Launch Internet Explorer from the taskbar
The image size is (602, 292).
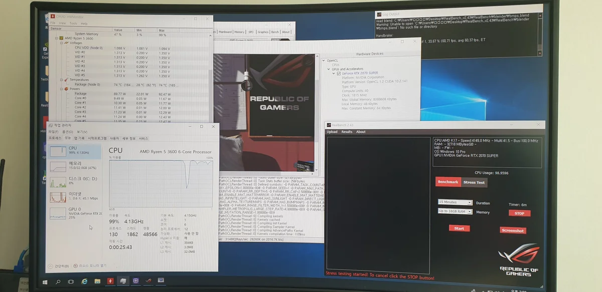[x=84, y=282]
